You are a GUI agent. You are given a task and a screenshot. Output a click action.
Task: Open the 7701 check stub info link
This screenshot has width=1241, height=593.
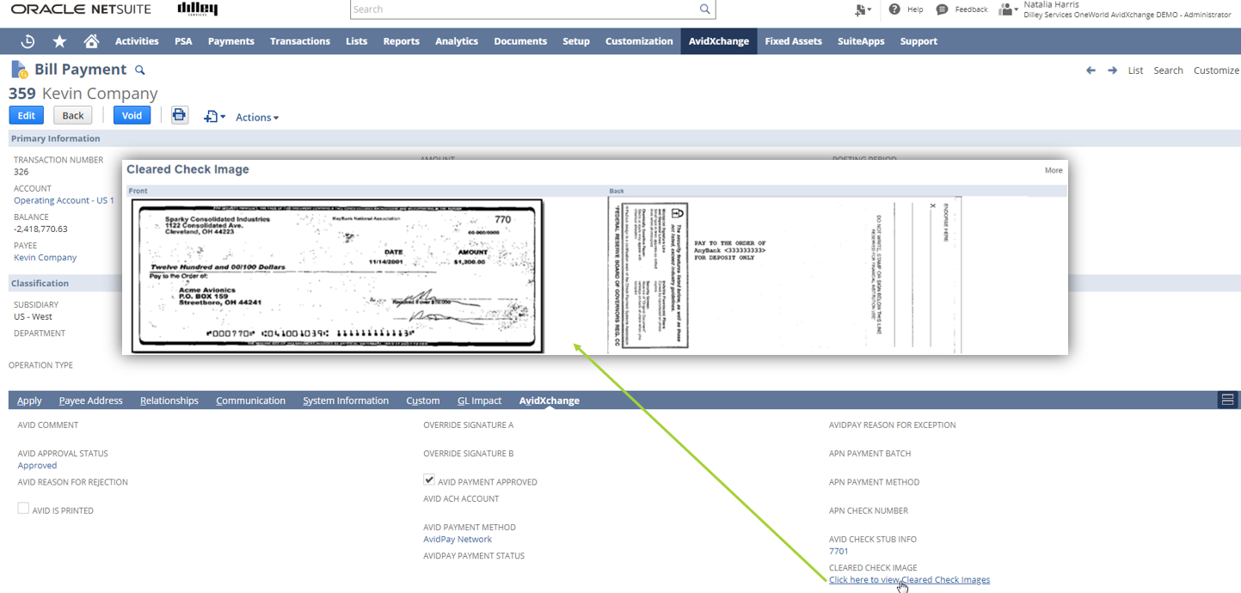(x=839, y=551)
